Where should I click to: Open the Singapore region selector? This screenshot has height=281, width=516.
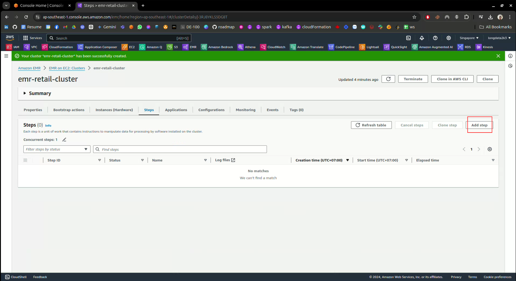click(469, 38)
